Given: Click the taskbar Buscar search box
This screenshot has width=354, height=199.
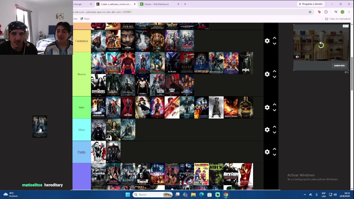Looking at the screenshot, I should tap(153, 195).
